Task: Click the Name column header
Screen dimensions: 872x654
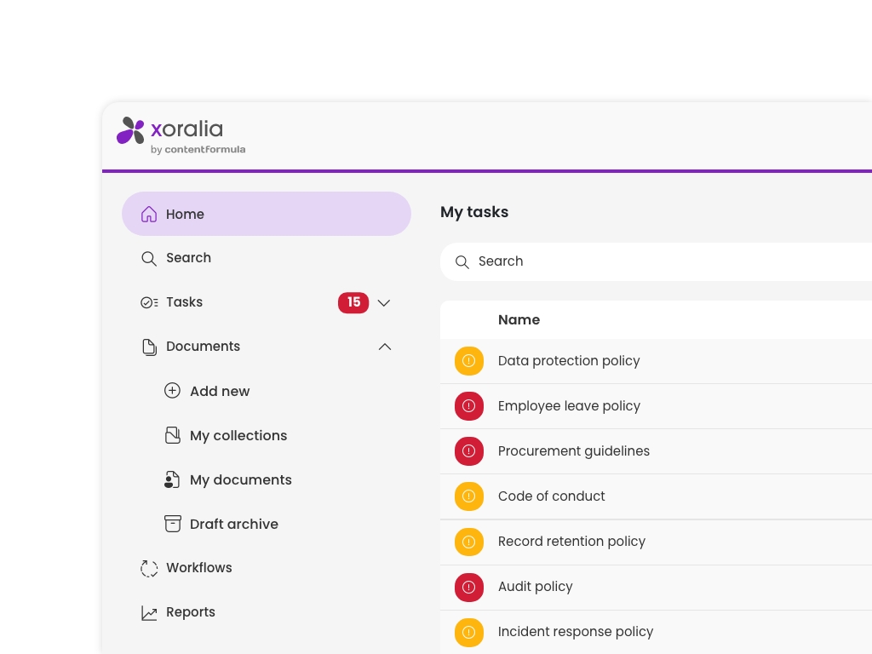Action: [x=519, y=320]
